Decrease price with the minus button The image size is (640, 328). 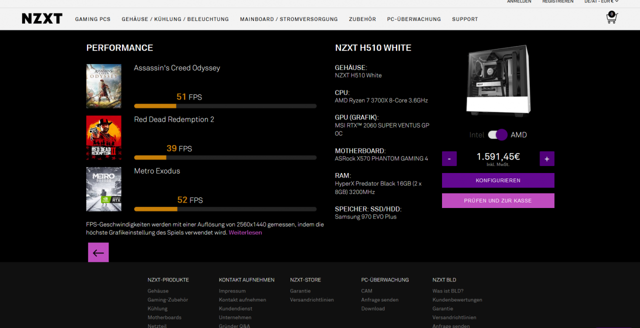coord(449,159)
